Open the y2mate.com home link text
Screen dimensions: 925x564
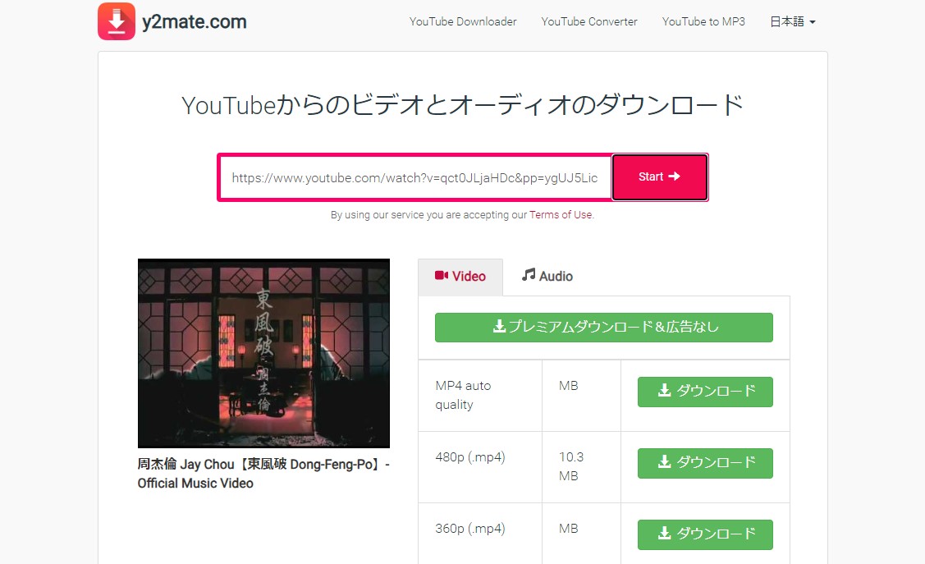[194, 22]
